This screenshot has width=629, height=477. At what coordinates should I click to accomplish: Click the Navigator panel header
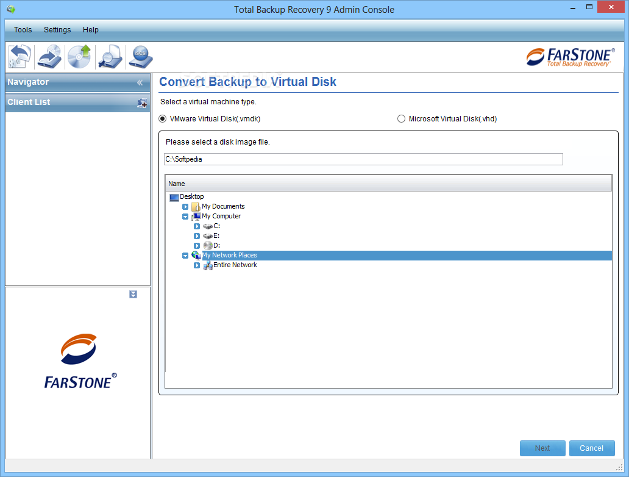[x=77, y=82]
